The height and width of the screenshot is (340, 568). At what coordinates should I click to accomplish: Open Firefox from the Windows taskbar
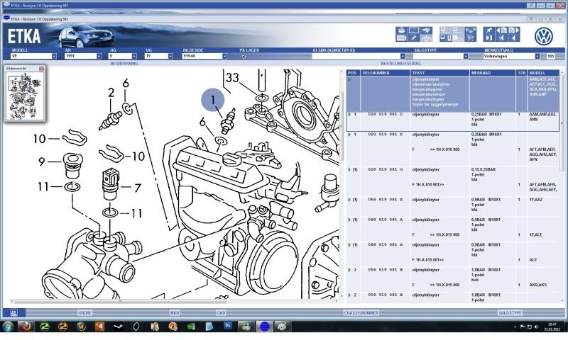coord(26,327)
